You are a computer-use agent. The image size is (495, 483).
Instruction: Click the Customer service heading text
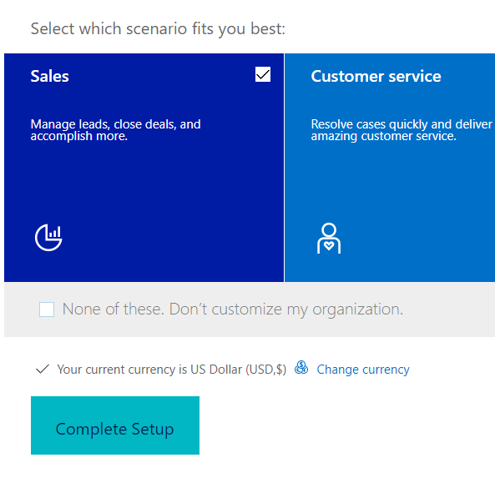pos(376,77)
